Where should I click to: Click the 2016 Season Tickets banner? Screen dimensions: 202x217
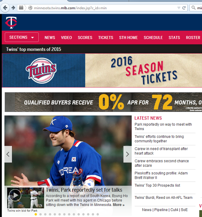click(102, 70)
